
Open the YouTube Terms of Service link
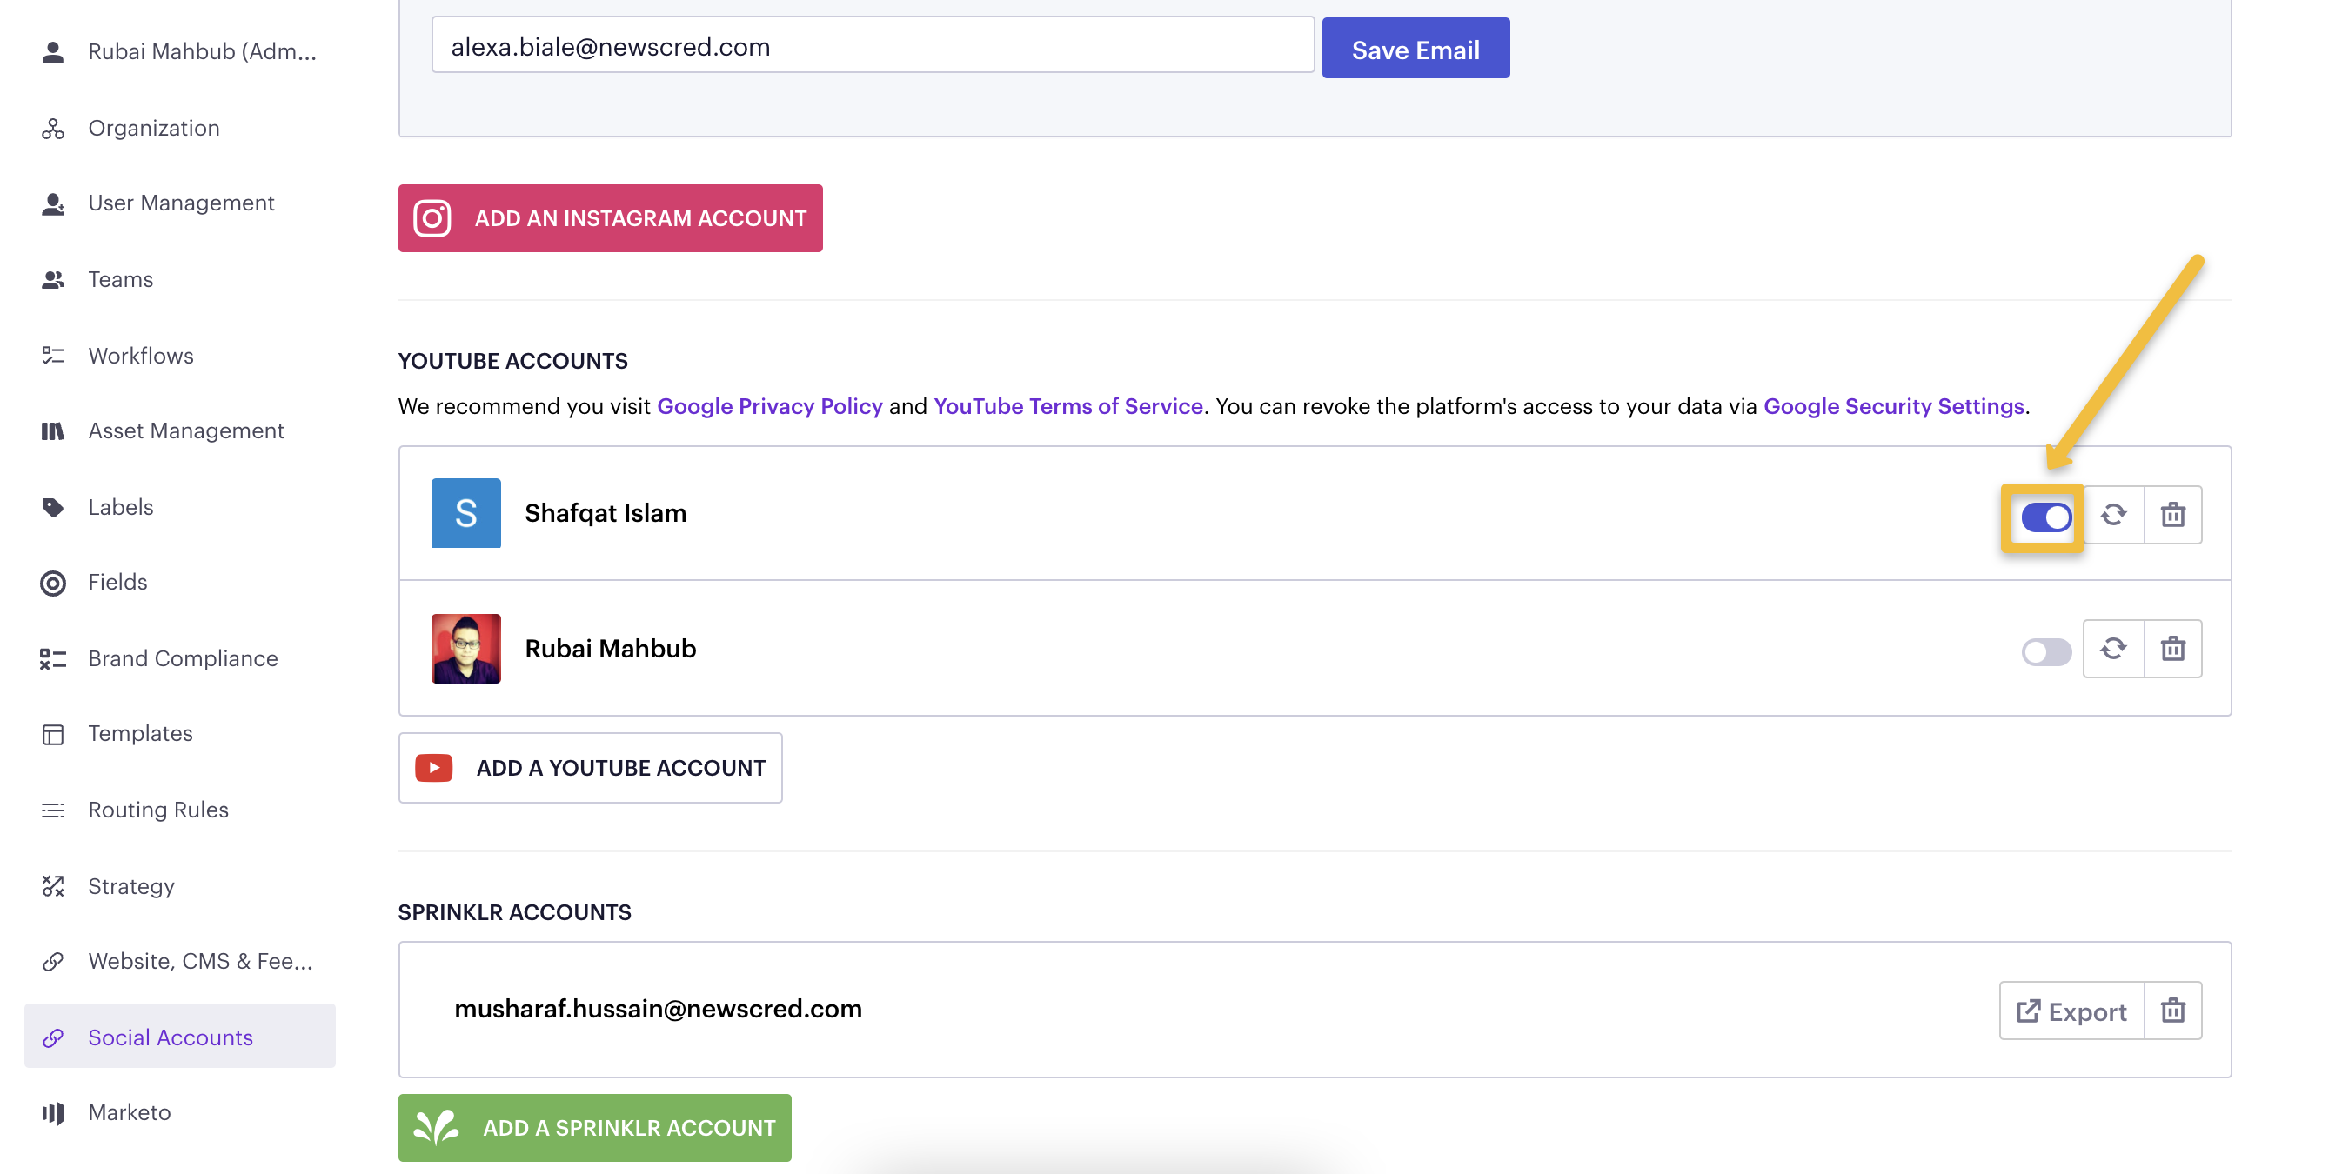(x=1067, y=406)
